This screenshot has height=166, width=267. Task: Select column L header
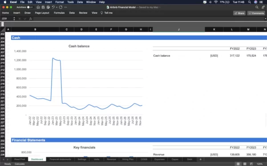pos(232,30)
